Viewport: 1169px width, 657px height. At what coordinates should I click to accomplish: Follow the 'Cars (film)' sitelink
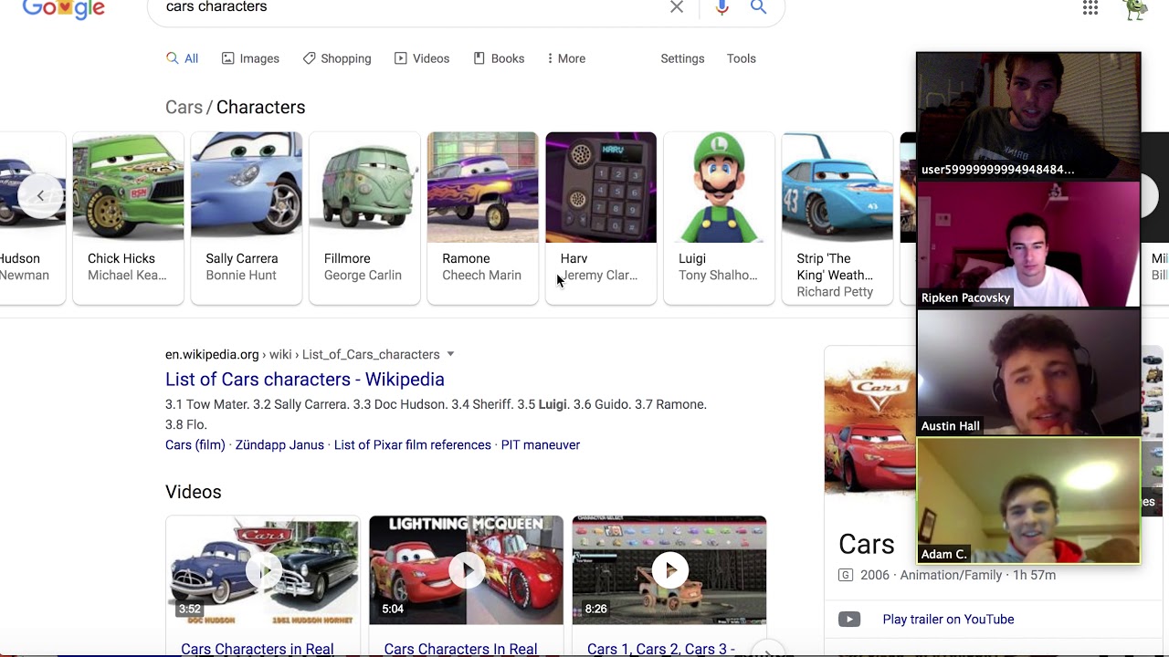pyautogui.click(x=195, y=444)
